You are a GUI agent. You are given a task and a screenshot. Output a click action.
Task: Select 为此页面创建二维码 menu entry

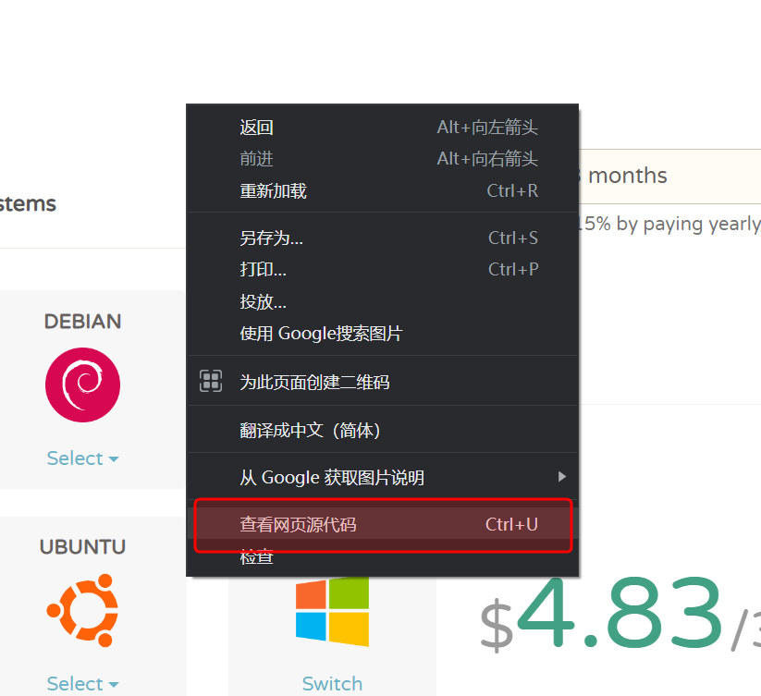pos(314,382)
